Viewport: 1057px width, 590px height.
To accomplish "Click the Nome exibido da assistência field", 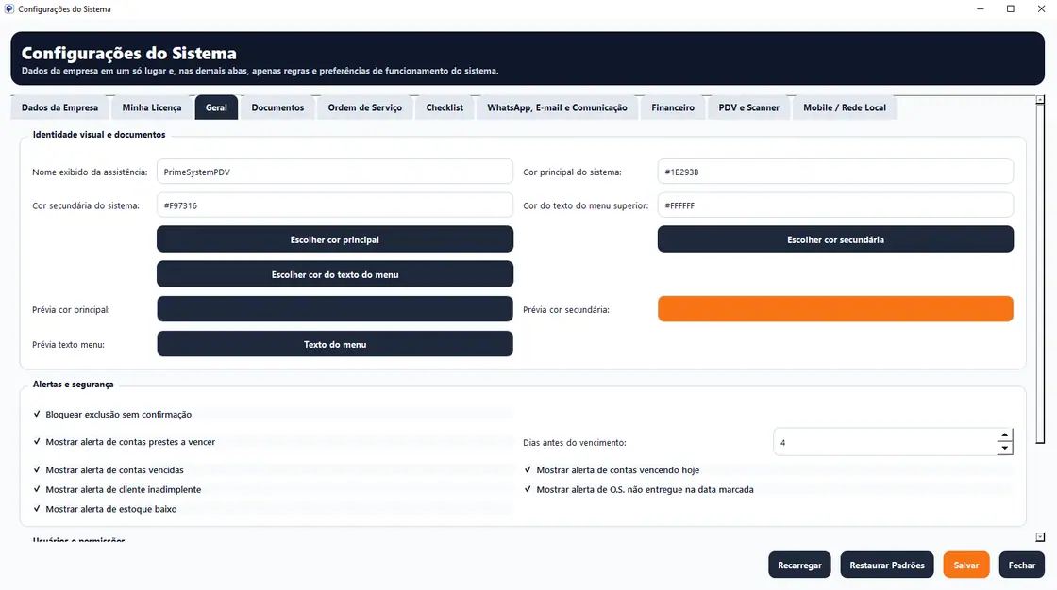I will click(335, 172).
